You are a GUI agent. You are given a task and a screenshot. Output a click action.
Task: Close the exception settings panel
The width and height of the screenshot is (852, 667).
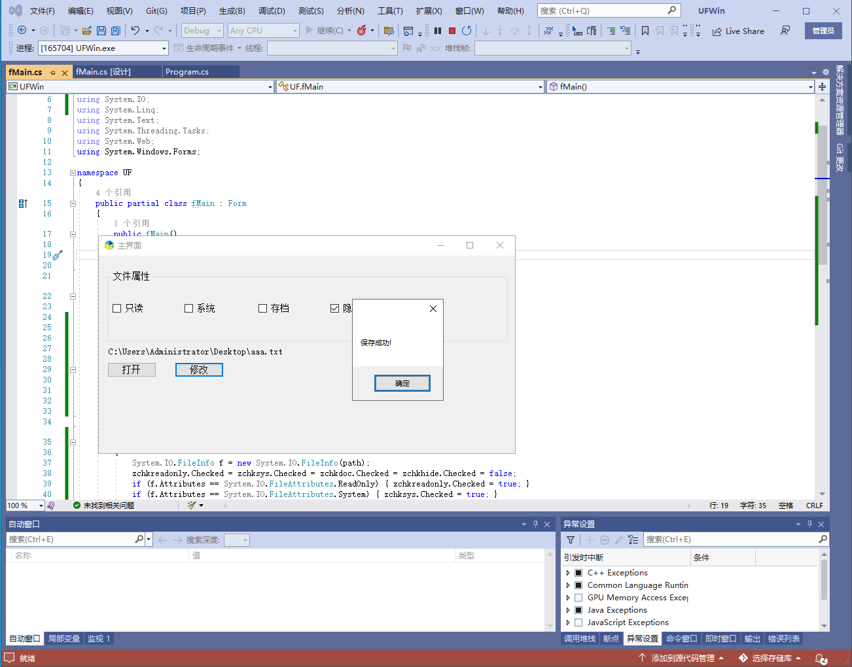point(821,524)
